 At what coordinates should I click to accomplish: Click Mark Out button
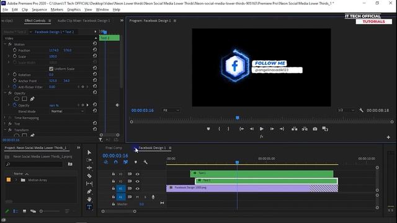pyautogui.click(x=228, y=129)
